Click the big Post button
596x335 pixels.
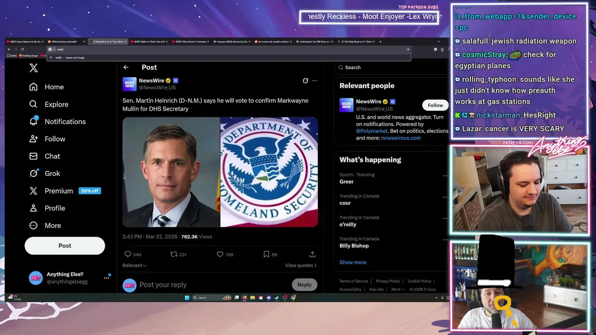click(x=65, y=246)
